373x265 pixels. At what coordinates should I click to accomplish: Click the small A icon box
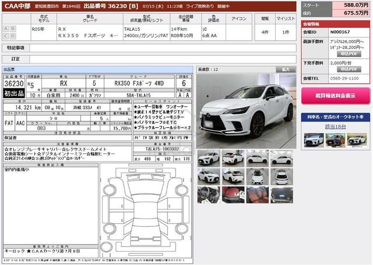[x=6, y=28]
